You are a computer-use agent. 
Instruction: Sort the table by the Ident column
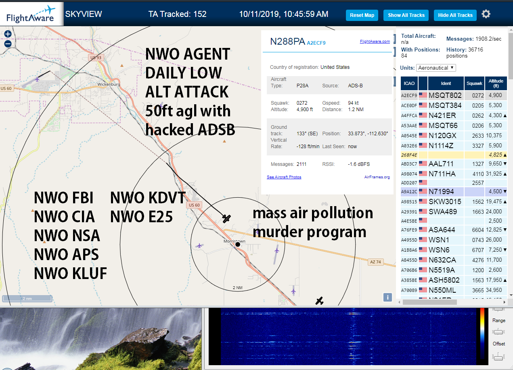click(446, 83)
